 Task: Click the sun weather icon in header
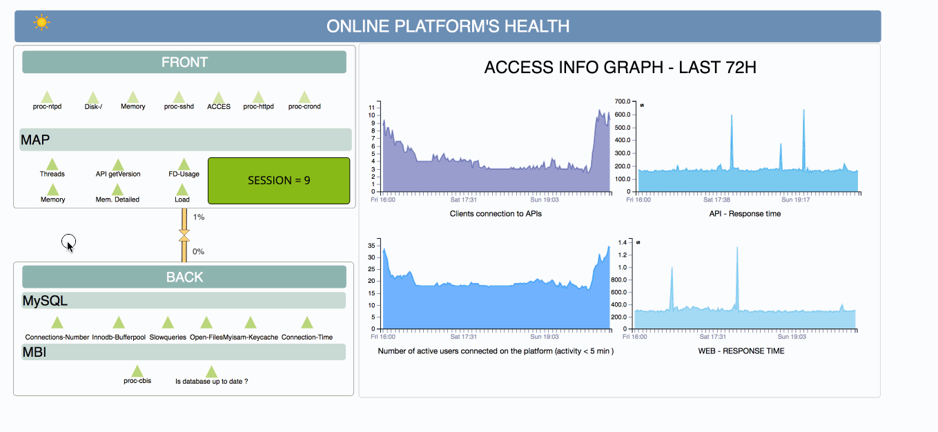42,23
